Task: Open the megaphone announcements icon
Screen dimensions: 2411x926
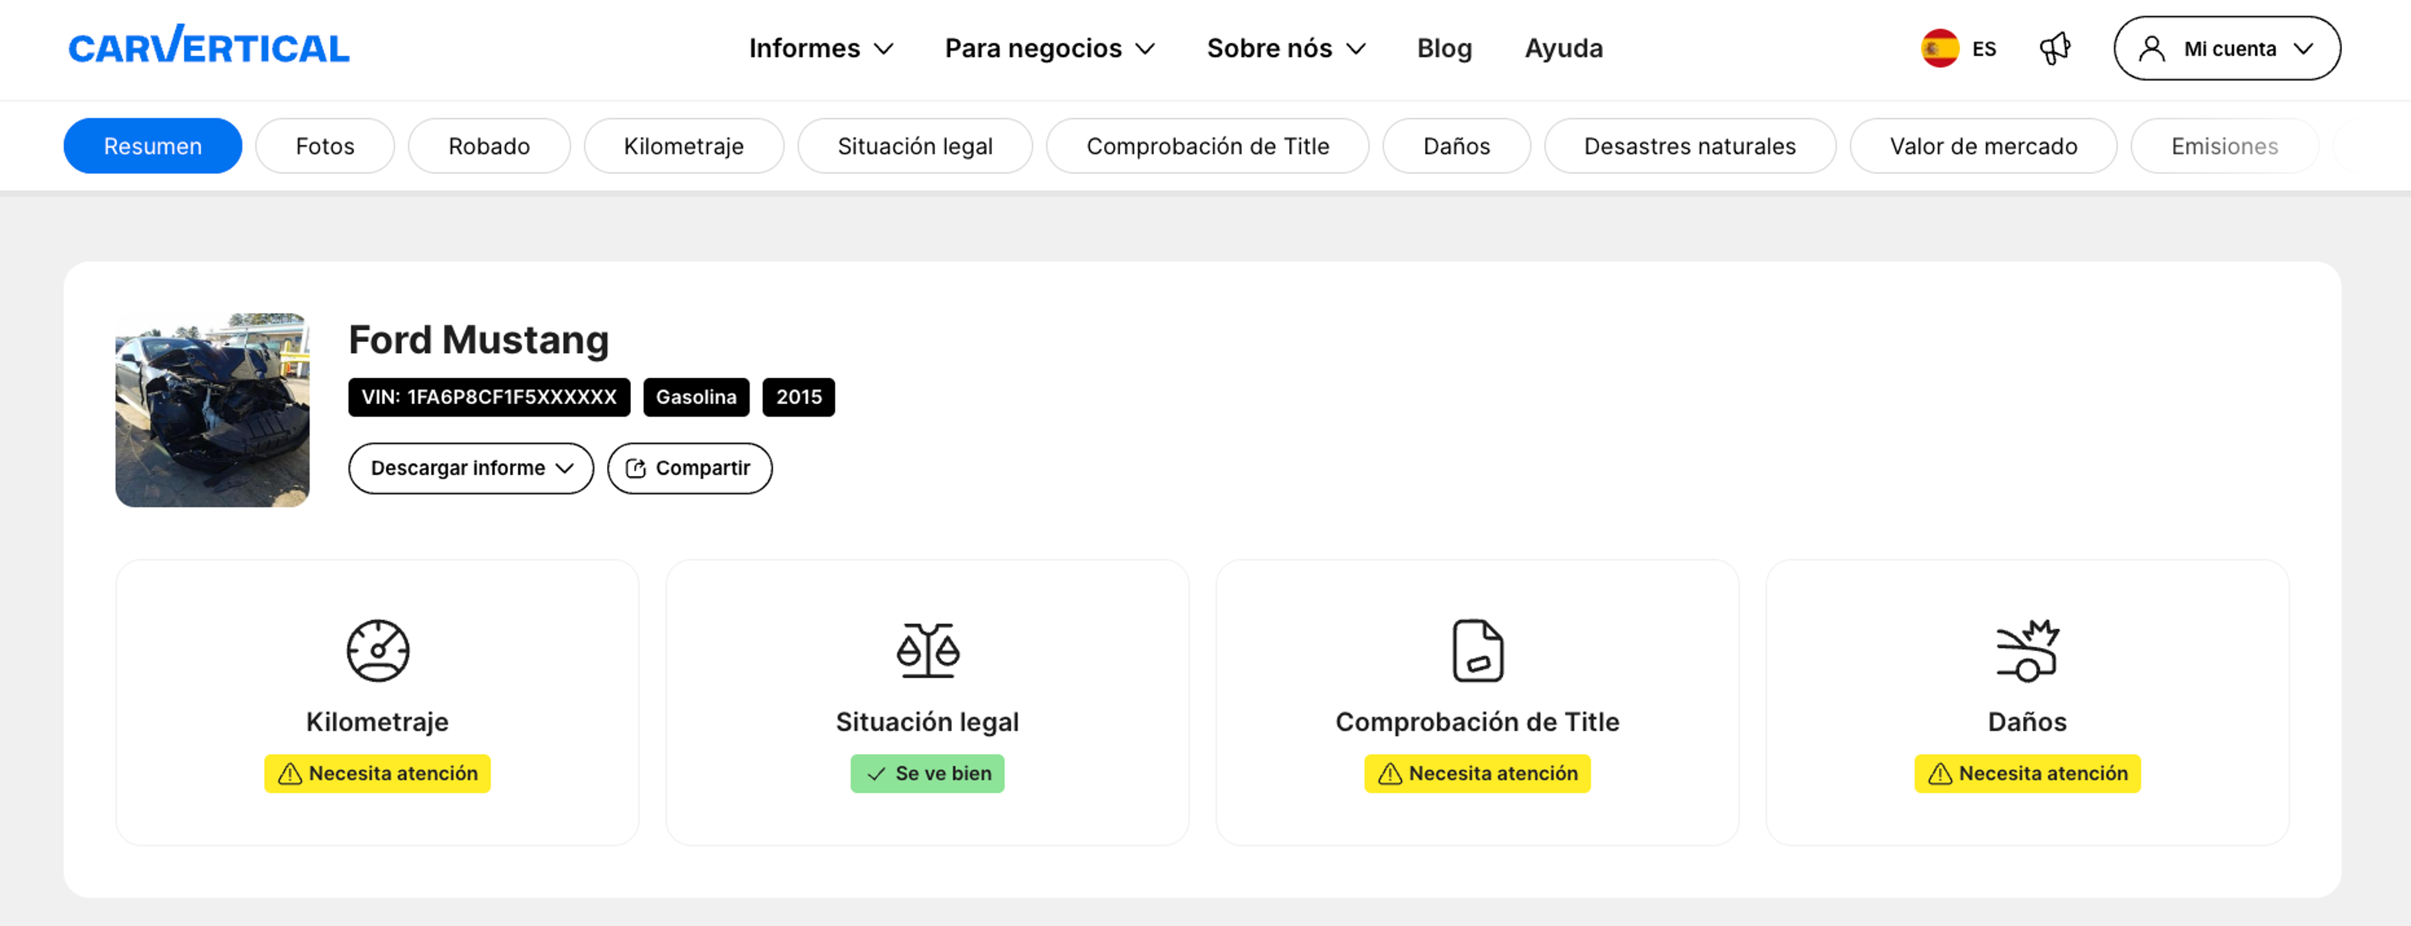Action: (2054, 49)
